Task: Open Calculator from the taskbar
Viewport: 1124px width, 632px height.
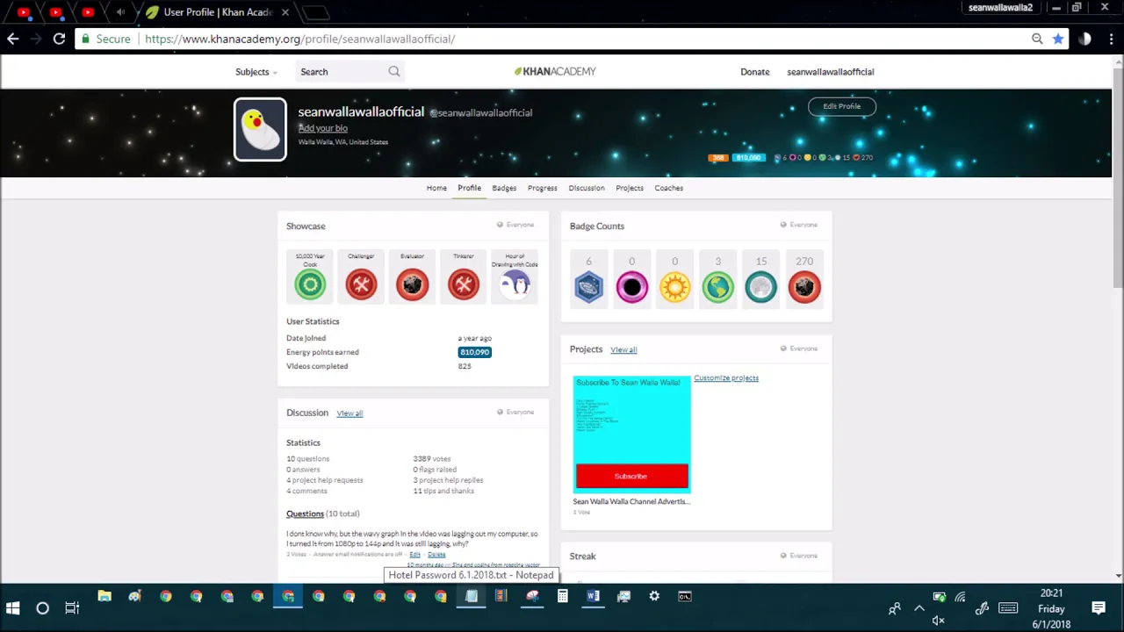Action: tap(562, 597)
